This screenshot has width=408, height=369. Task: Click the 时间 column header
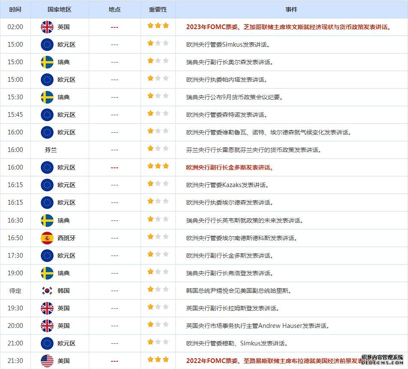tap(15, 9)
